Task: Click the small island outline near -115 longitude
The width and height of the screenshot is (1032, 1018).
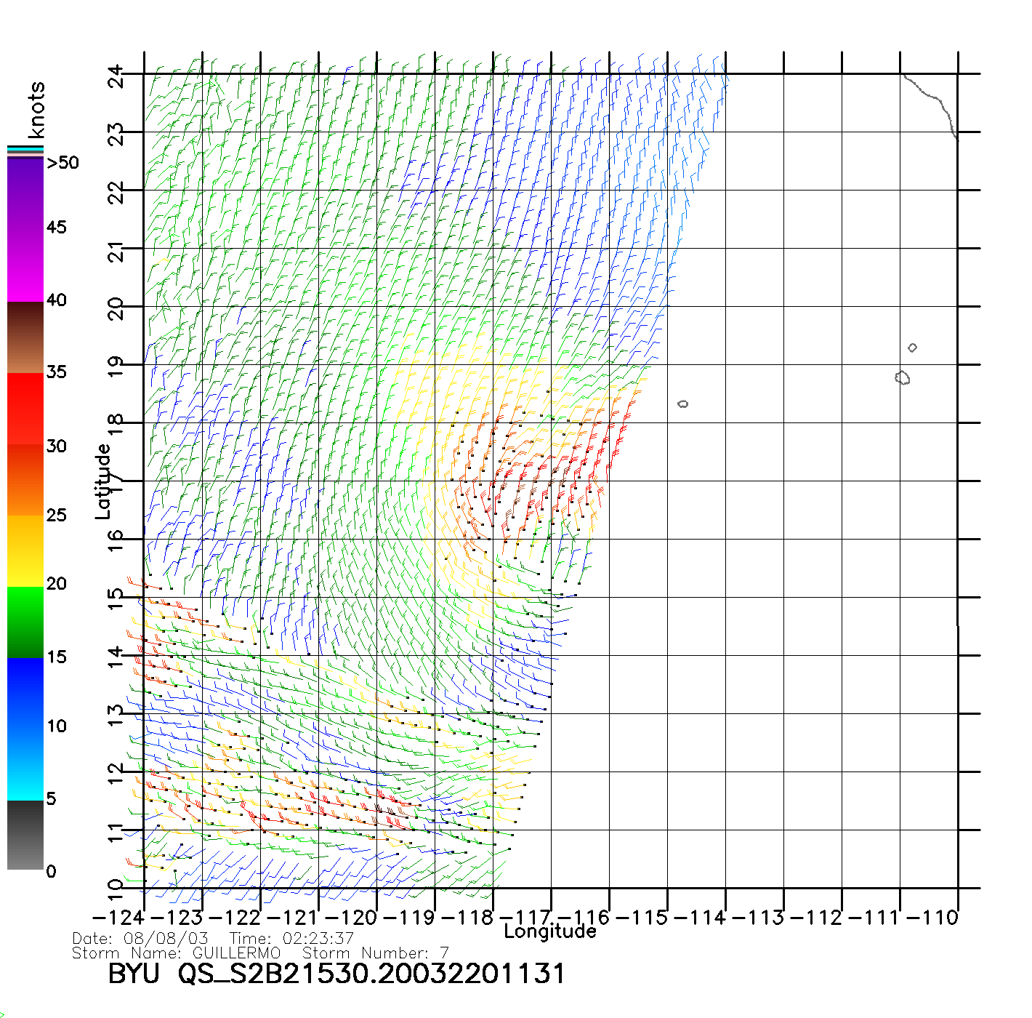Action: pos(682,404)
